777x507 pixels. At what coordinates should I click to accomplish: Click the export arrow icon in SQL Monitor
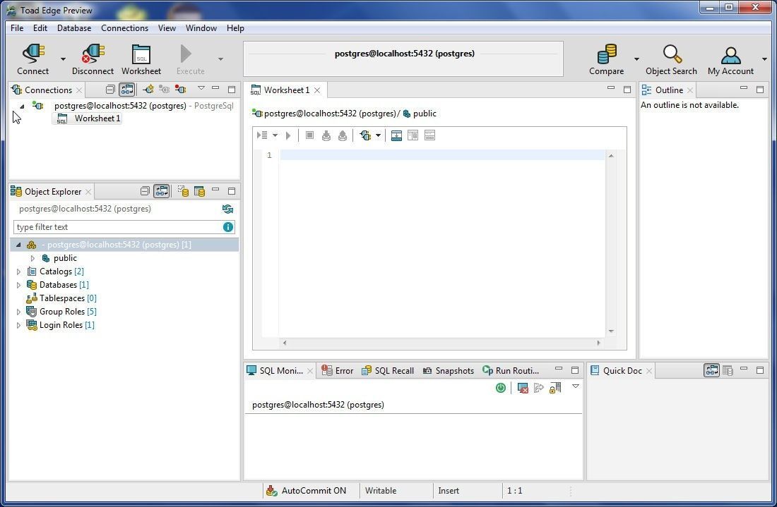(x=539, y=388)
